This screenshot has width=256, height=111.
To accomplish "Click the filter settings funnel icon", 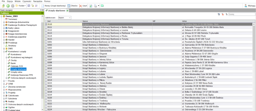I will 219,14.
